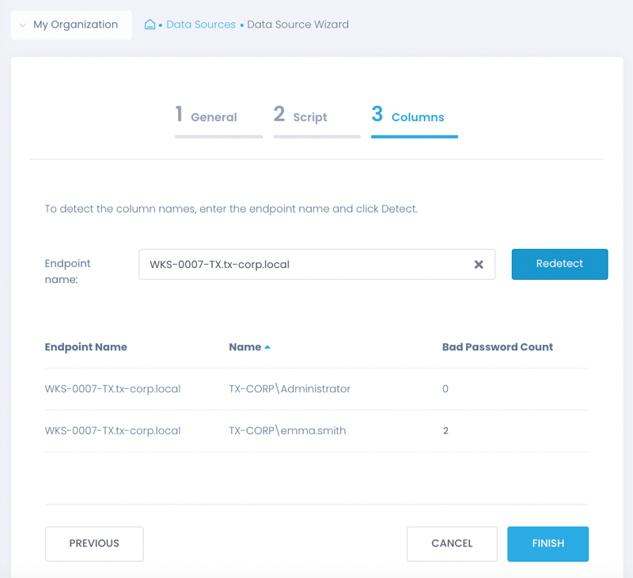Sort by Name column header
Screen dimensions: 633x578
tap(245, 347)
